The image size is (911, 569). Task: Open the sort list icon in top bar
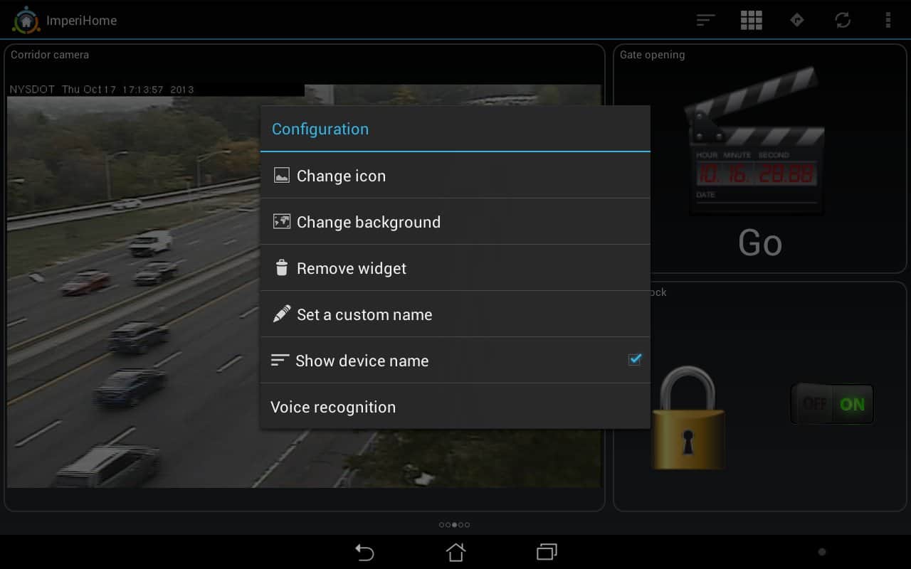[x=705, y=21]
